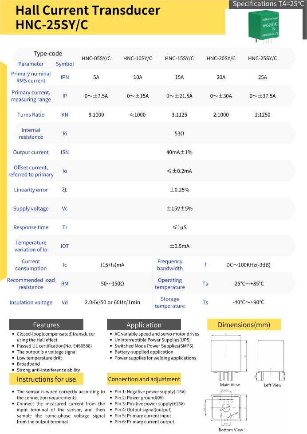Click the Hall Current Transducer title
Screen dimensions: 307x434
tap(88, 11)
